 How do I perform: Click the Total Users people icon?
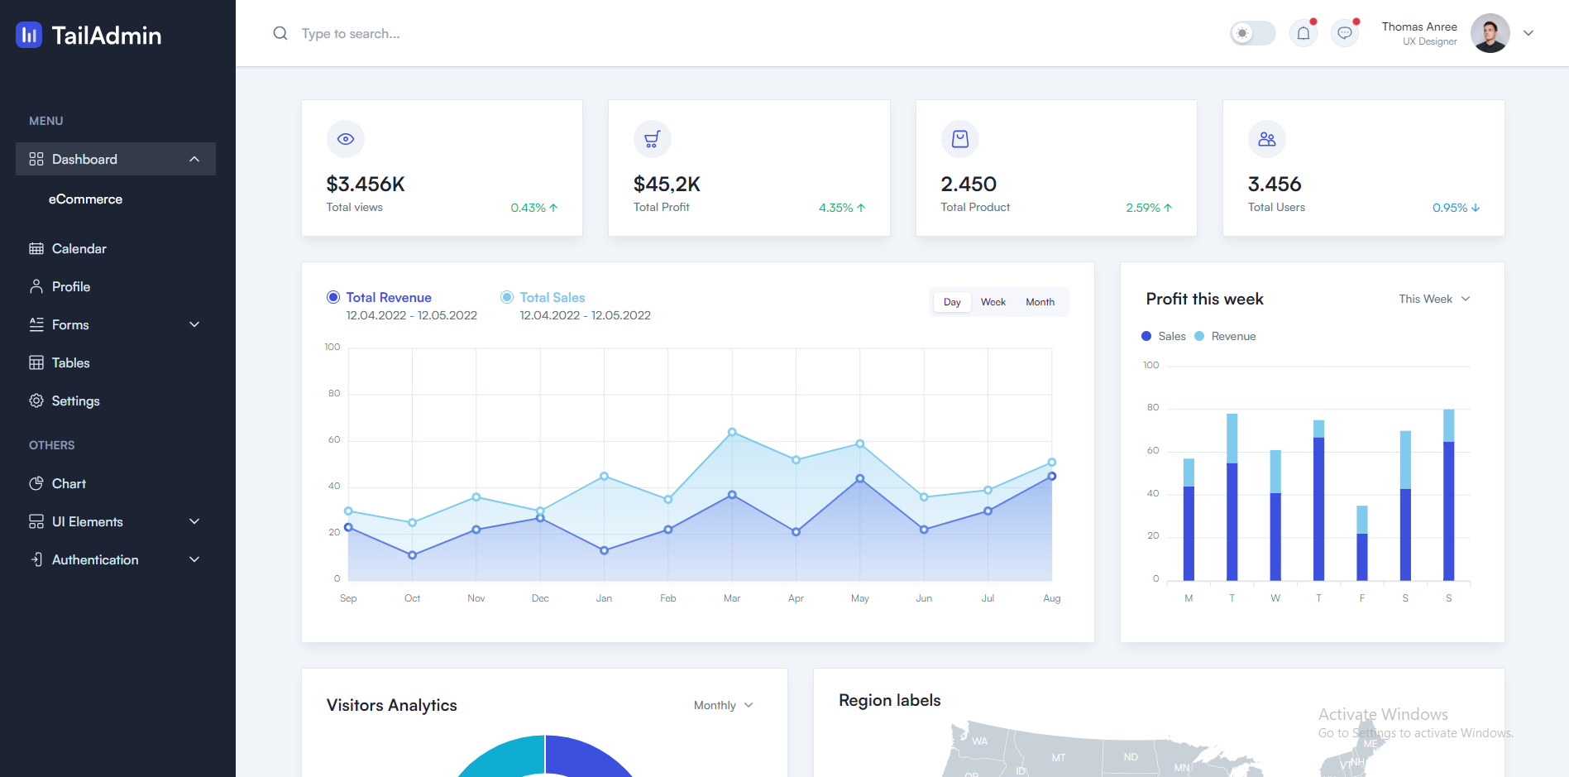pyautogui.click(x=1266, y=139)
